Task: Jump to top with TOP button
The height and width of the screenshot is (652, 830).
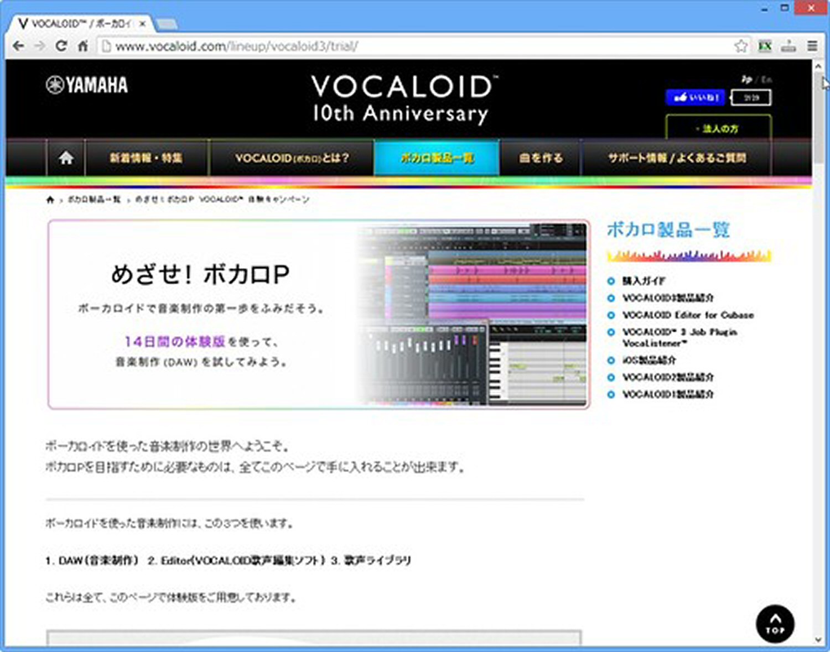Action: click(x=775, y=624)
